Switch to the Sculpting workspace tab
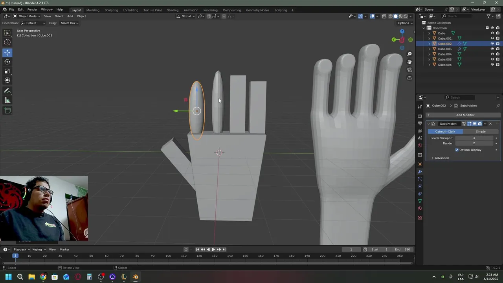 pos(111,10)
